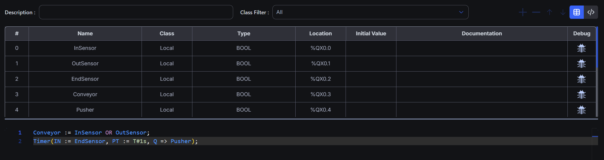Toggle debug bug icon for InSensor

click(581, 48)
